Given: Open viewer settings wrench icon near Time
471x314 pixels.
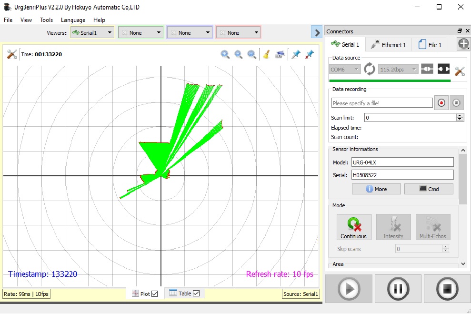Looking at the screenshot, I should (x=12, y=54).
